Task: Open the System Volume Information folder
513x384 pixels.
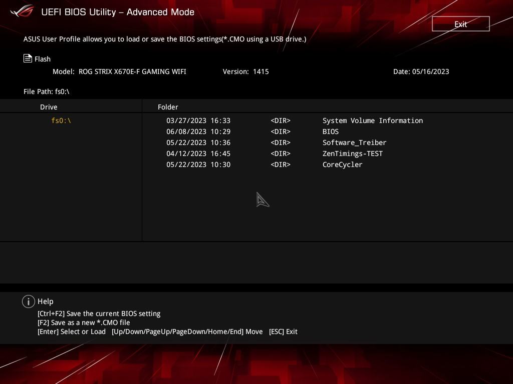Action: point(373,120)
